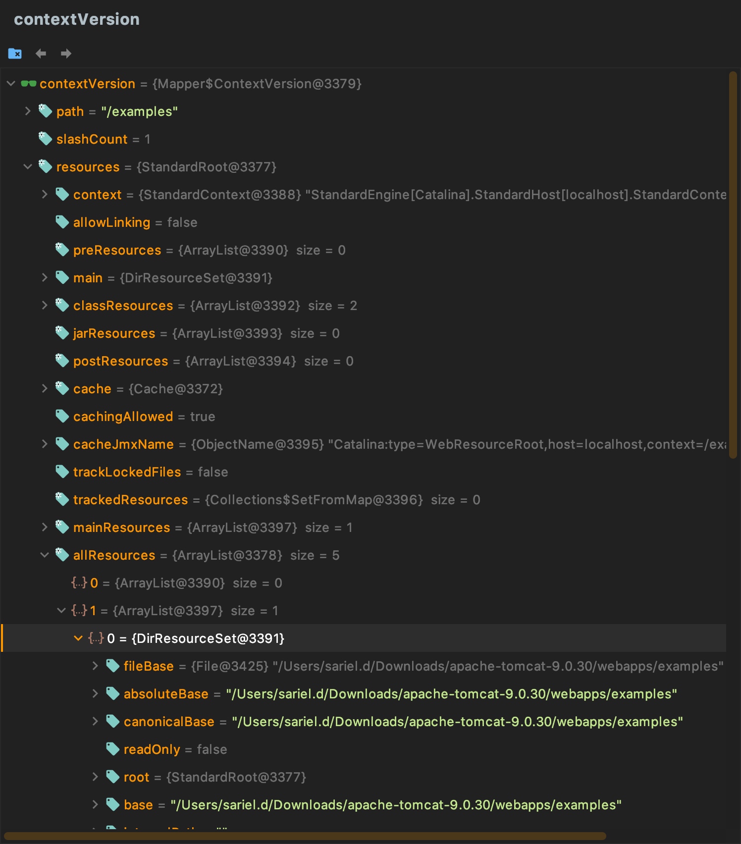
Task: Expand the absoluteBase string node
Action: pos(95,693)
